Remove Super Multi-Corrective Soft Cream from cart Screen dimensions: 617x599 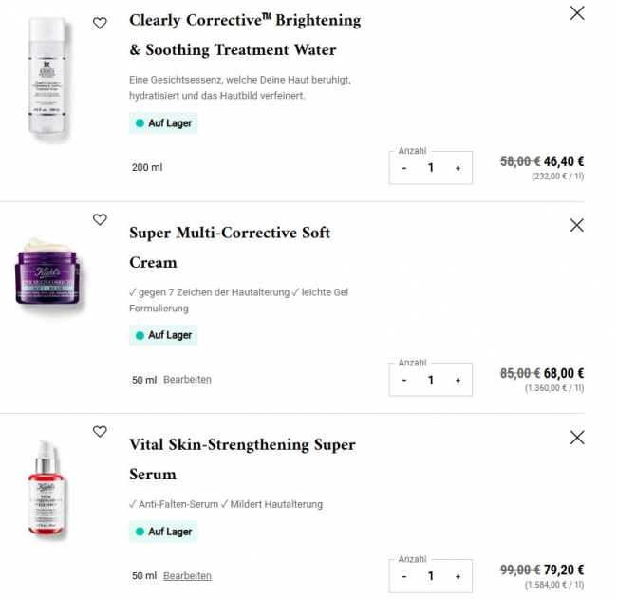(x=576, y=225)
